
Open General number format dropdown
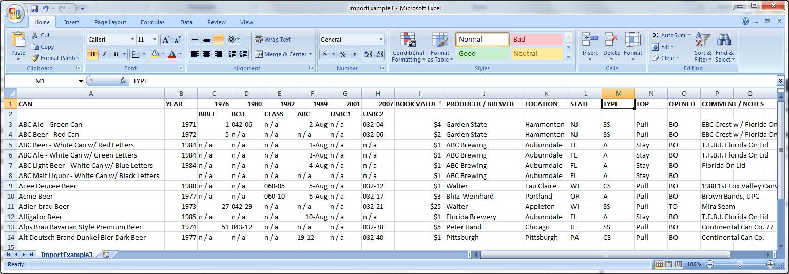pos(381,40)
